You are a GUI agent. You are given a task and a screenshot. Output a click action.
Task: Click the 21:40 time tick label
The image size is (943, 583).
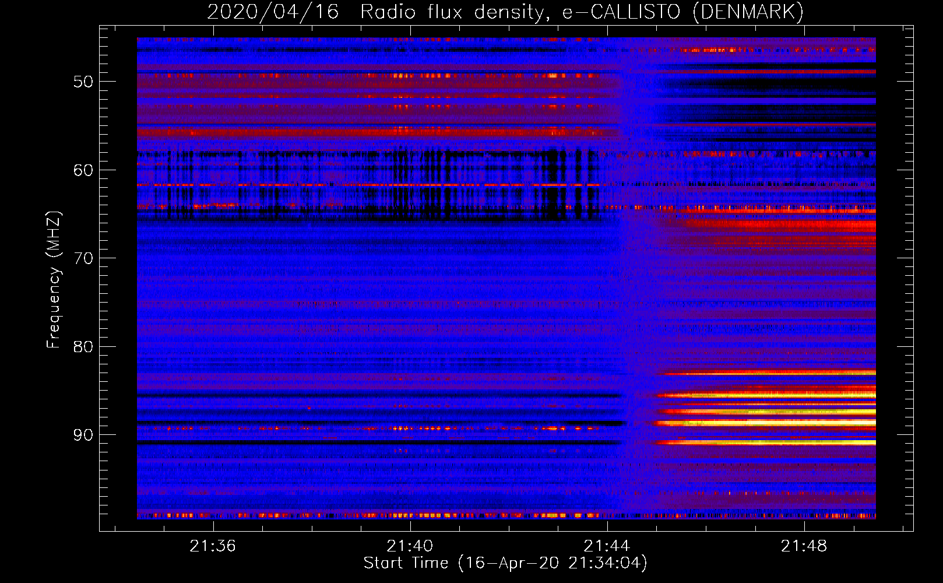click(x=410, y=546)
